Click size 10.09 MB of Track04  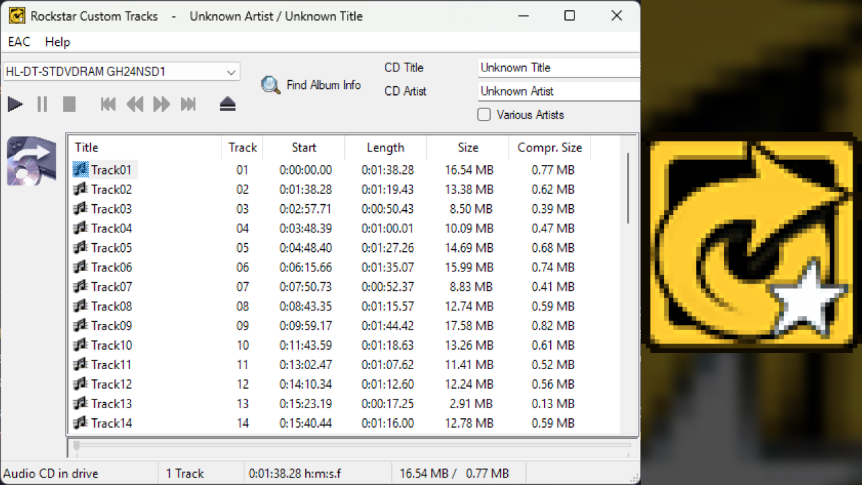(469, 228)
